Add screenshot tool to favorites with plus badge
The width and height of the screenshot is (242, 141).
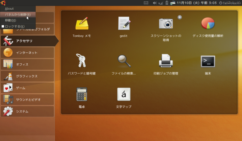click(x=180, y=17)
